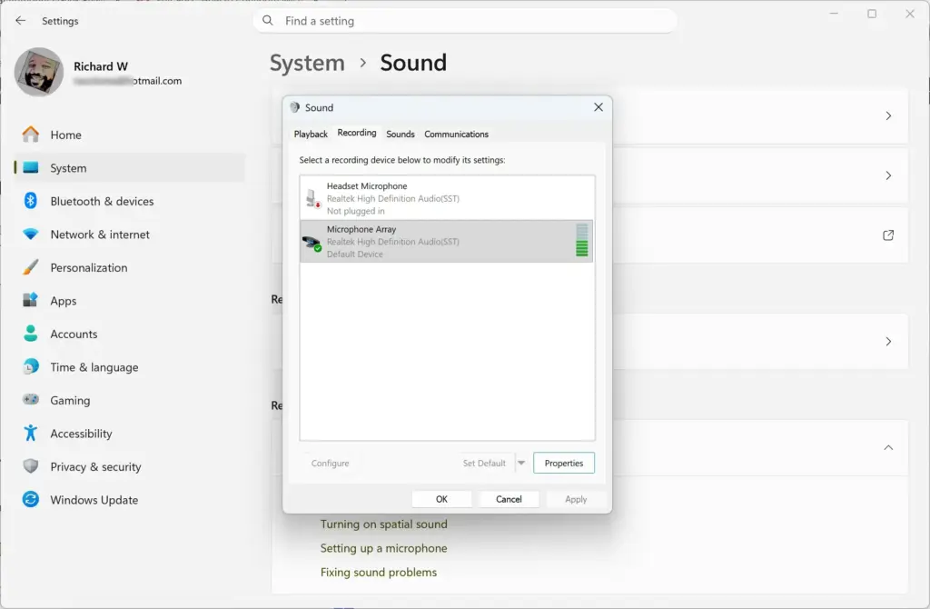The width and height of the screenshot is (930, 609).
Task: Open the Gaming controller icon
Action: coord(30,399)
